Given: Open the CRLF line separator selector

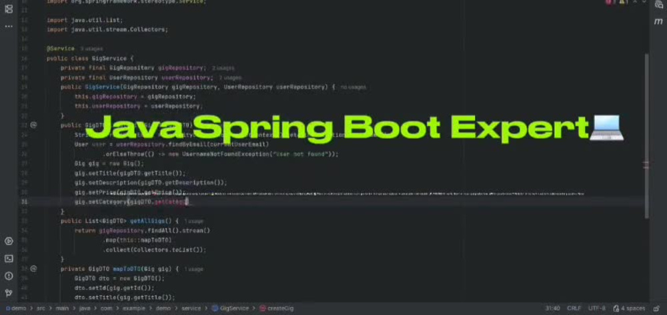Looking at the screenshot, I should point(574,308).
